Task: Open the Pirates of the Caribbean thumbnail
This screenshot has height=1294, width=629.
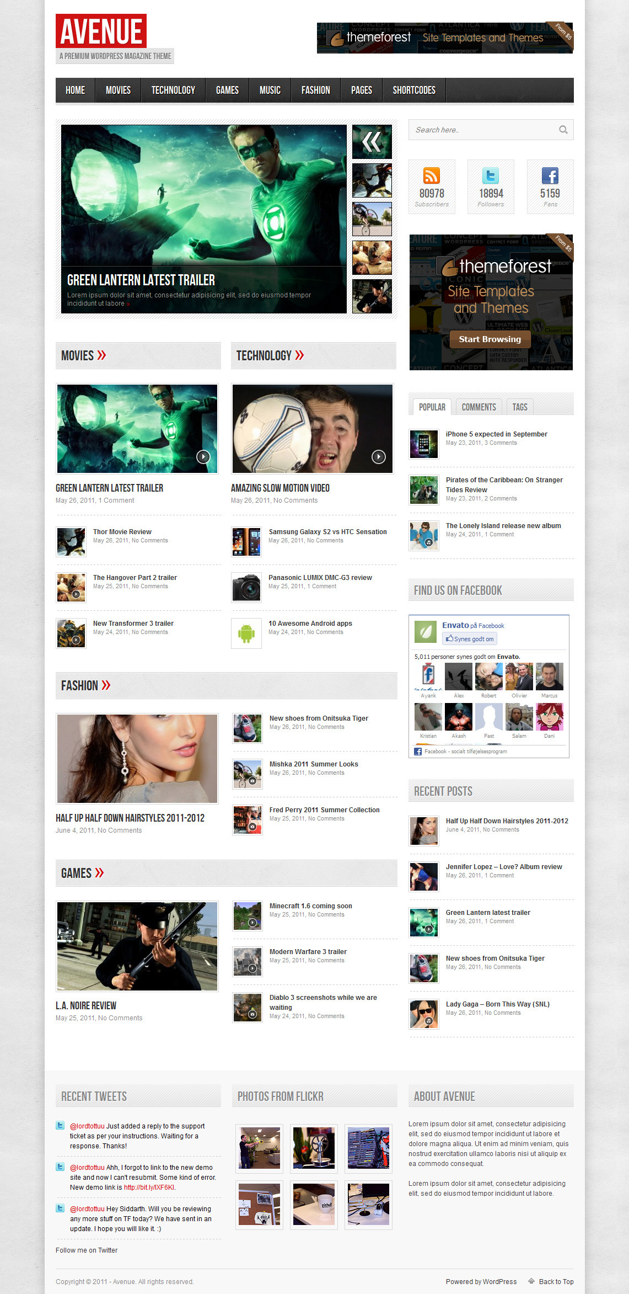Action: 424,490
